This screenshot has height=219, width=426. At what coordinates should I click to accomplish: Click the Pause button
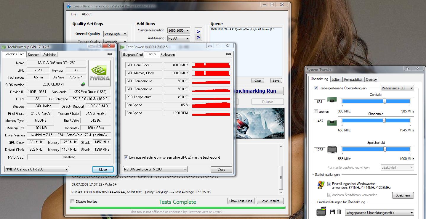click(268, 102)
